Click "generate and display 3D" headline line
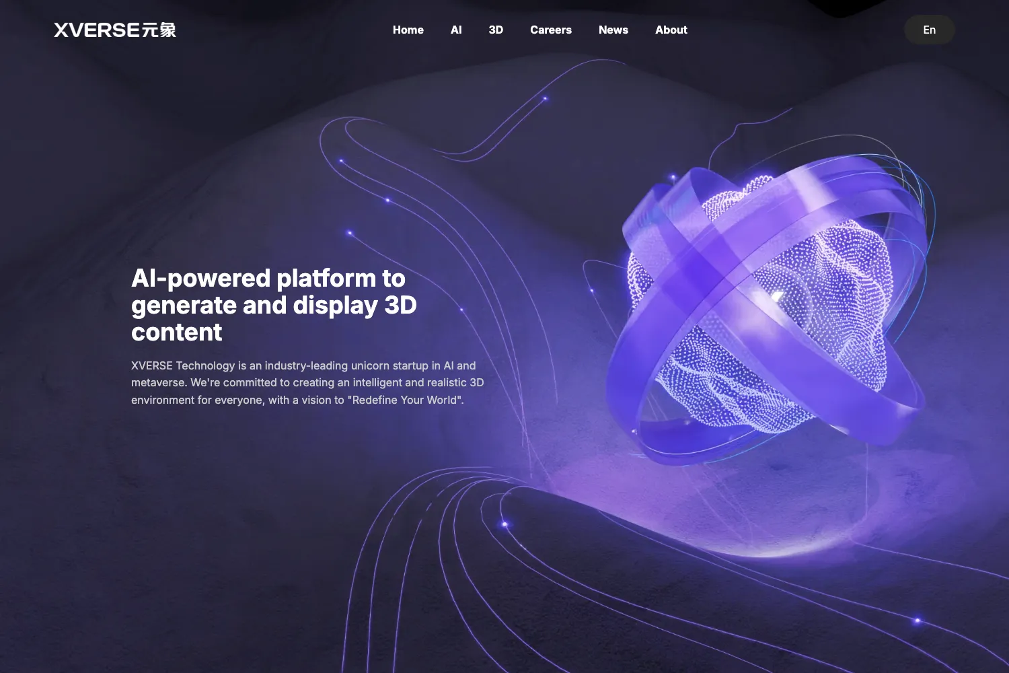The height and width of the screenshot is (673, 1009). pyautogui.click(x=274, y=306)
